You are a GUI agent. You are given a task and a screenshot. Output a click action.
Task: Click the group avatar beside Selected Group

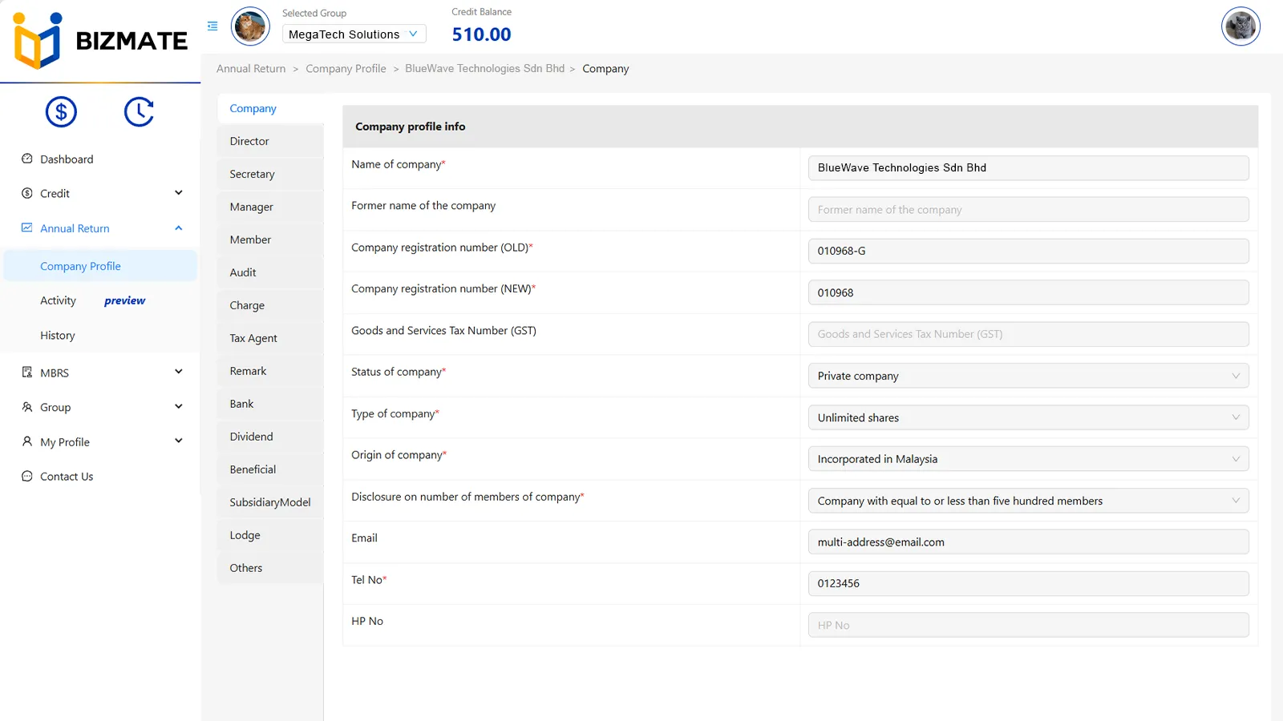tap(250, 26)
